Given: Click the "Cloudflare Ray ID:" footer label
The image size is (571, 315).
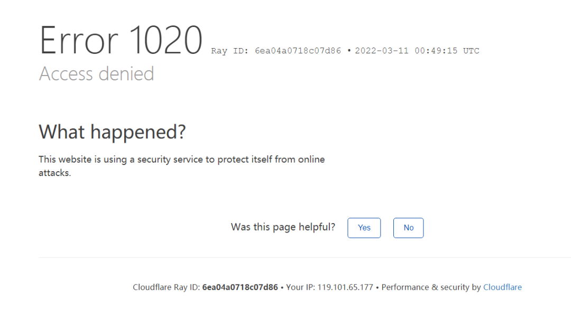Looking at the screenshot, I should tap(166, 288).
